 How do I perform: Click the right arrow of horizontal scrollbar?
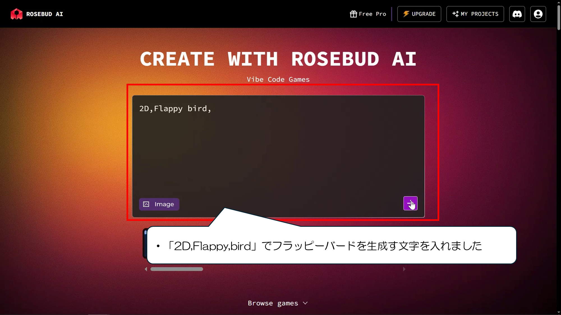(x=404, y=269)
